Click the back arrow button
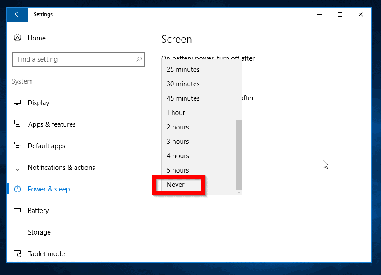Image resolution: width=381 pixels, height=275 pixels. click(x=17, y=14)
